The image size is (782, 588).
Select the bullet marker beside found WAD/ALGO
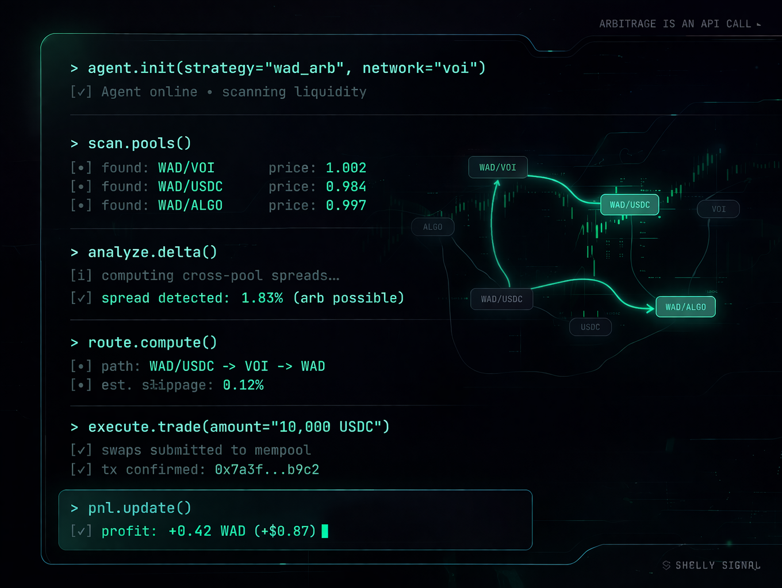(x=81, y=205)
